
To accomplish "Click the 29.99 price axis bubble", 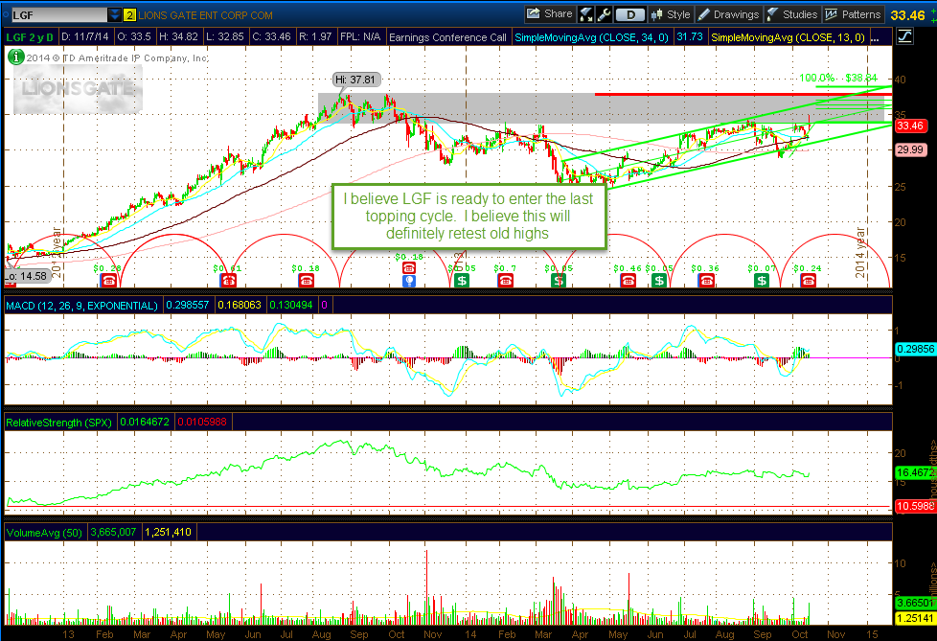I will 910,149.
